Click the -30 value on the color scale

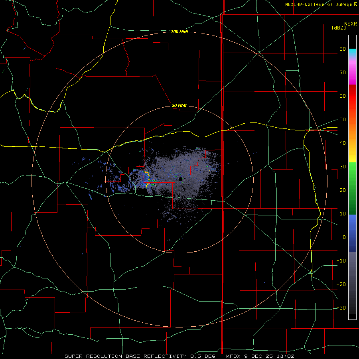[x=341, y=308]
